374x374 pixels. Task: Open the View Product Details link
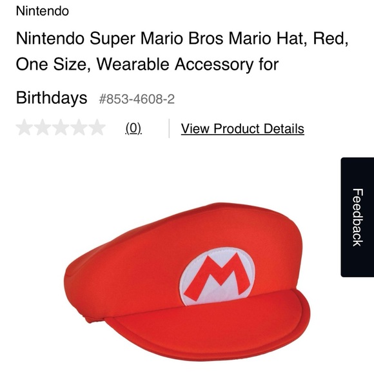click(242, 129)
